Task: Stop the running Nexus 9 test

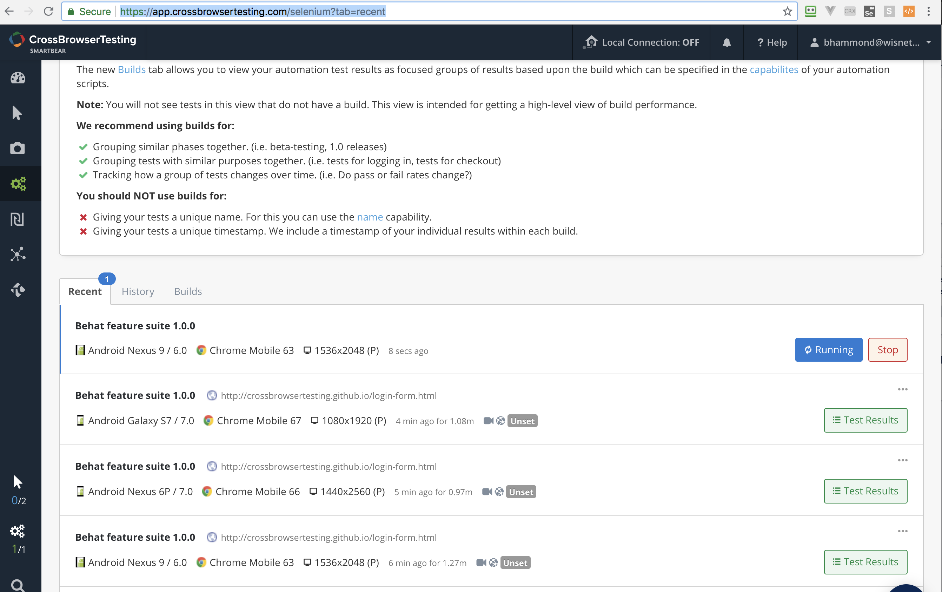Action: [888, 349]
